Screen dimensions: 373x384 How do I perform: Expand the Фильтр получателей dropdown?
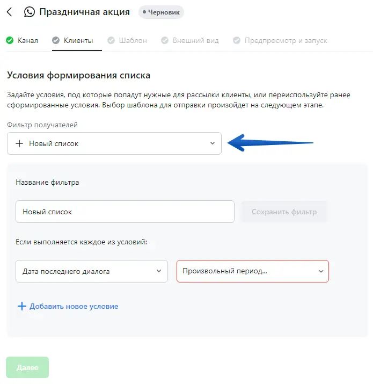(212, 143)
